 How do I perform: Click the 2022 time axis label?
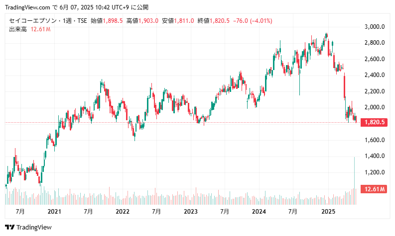pyautogui.click(x=123, y=212)
